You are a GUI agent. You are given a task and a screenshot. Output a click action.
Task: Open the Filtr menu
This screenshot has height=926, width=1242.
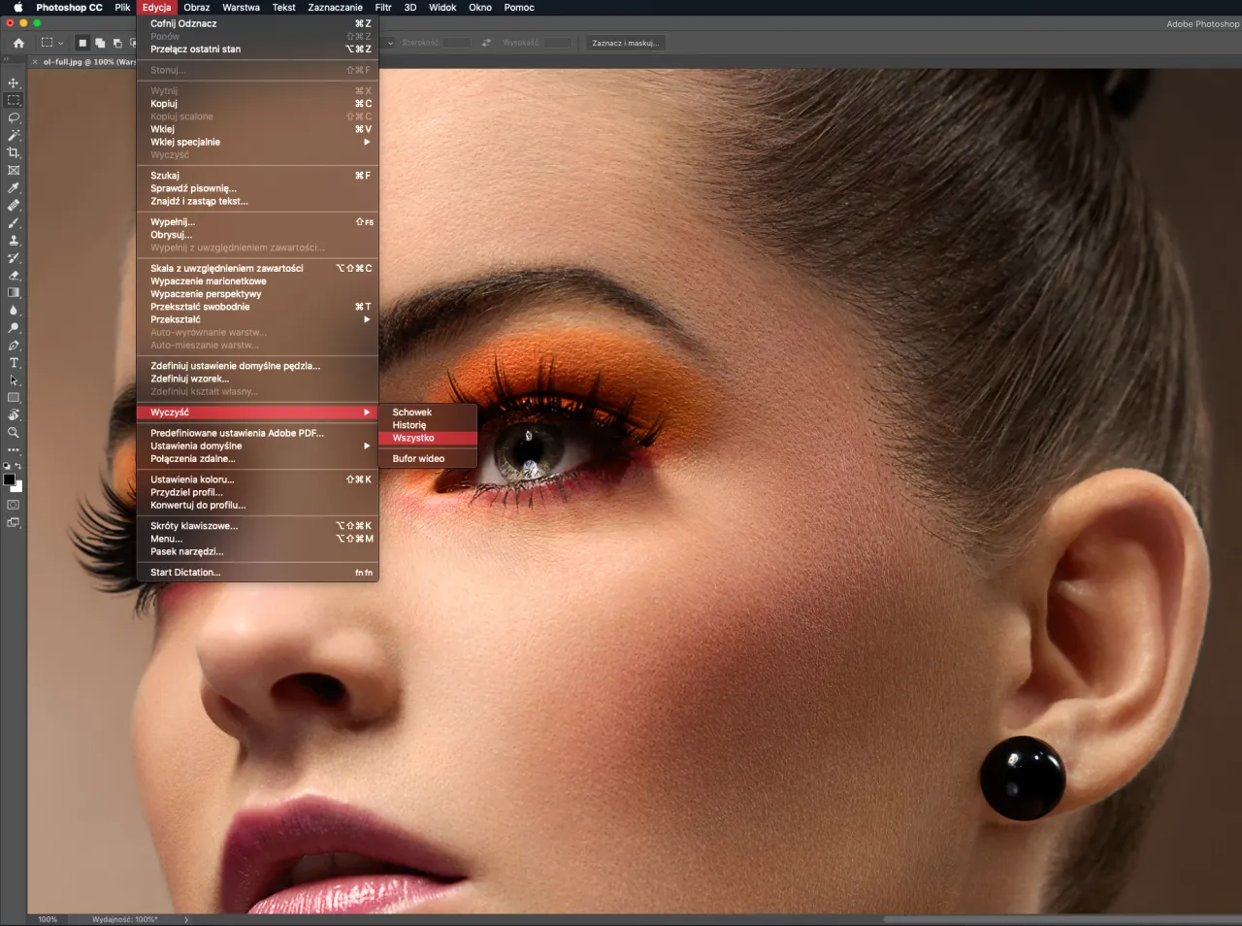383,7
